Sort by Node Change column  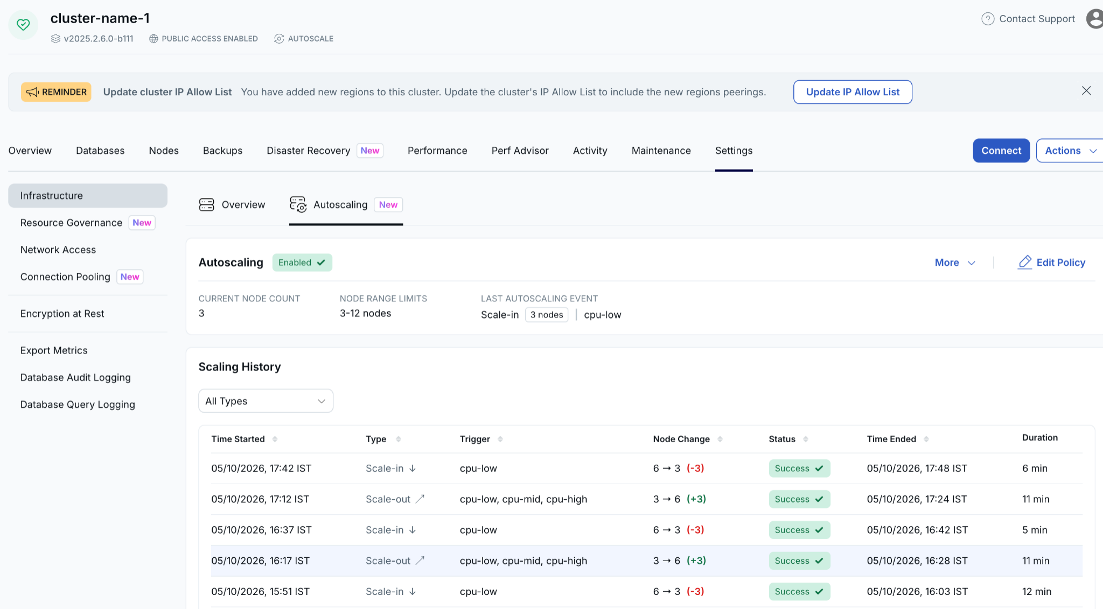720,439
